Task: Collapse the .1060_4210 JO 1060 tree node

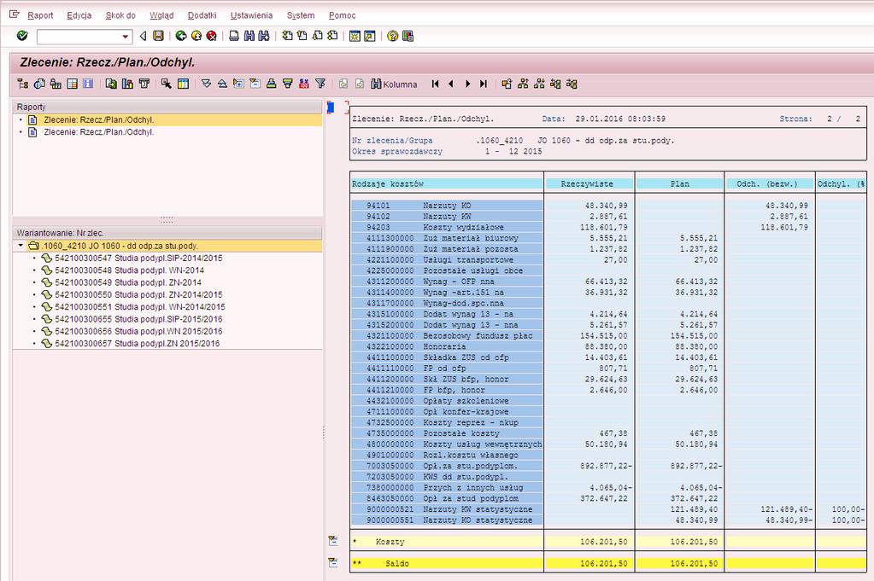Action: 21,246
